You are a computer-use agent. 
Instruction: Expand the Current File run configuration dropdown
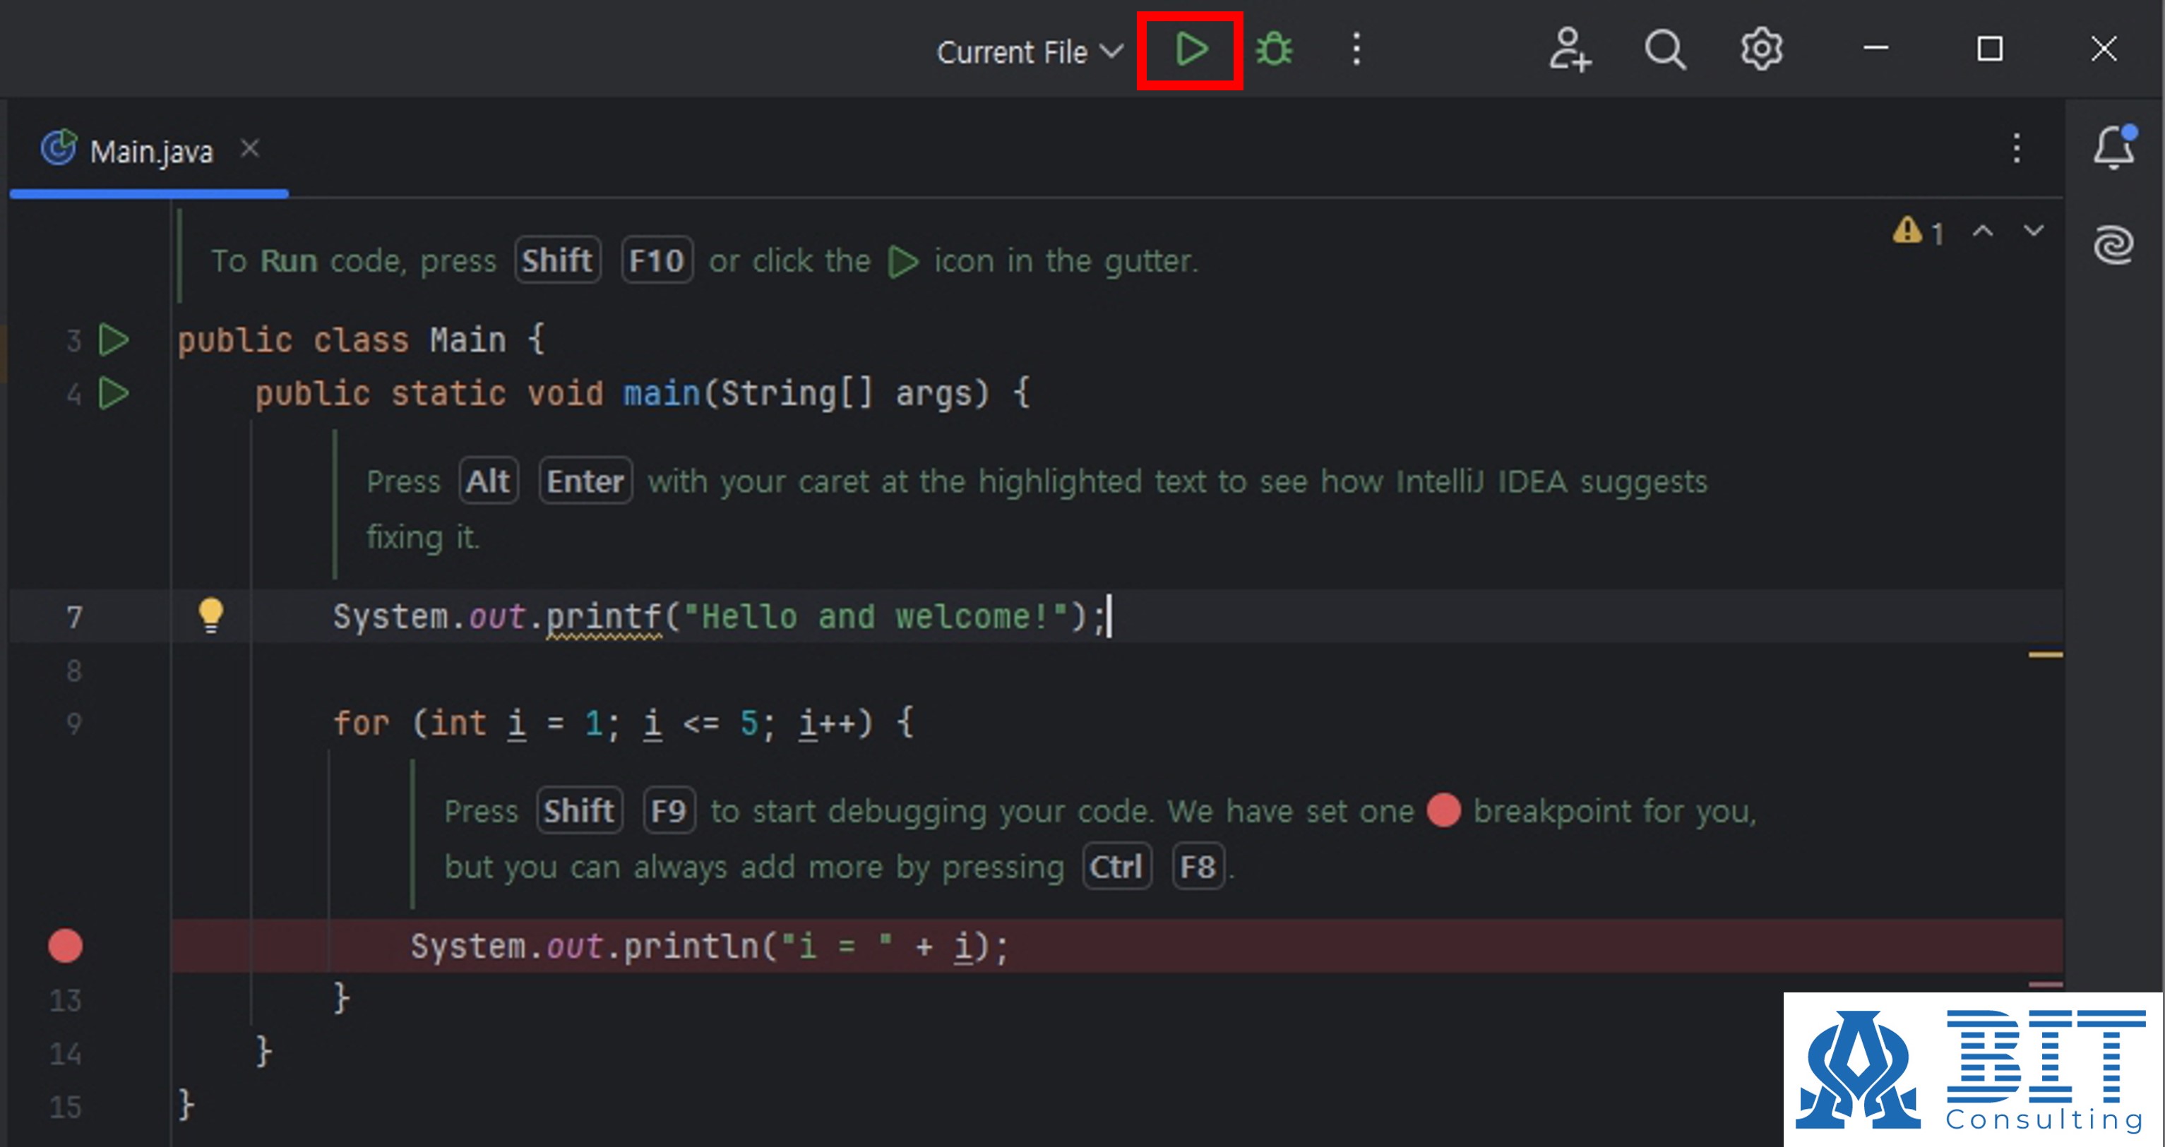coord(1029,52)
